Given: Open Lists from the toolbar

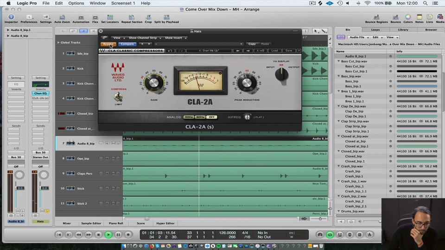Looking at the screenshot, I should point(429,19).
